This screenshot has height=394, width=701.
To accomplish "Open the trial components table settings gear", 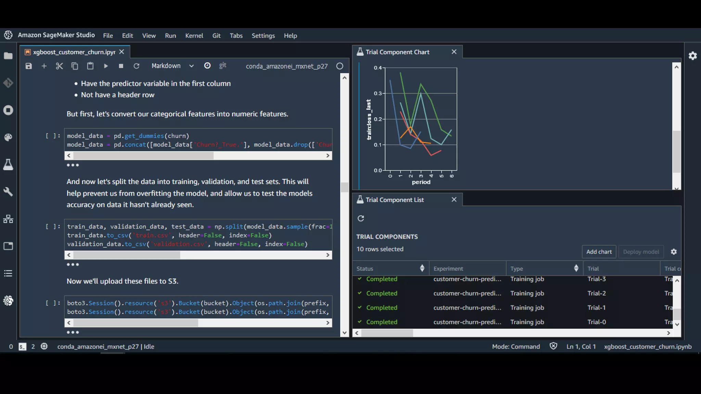I will tap(674, 252).
